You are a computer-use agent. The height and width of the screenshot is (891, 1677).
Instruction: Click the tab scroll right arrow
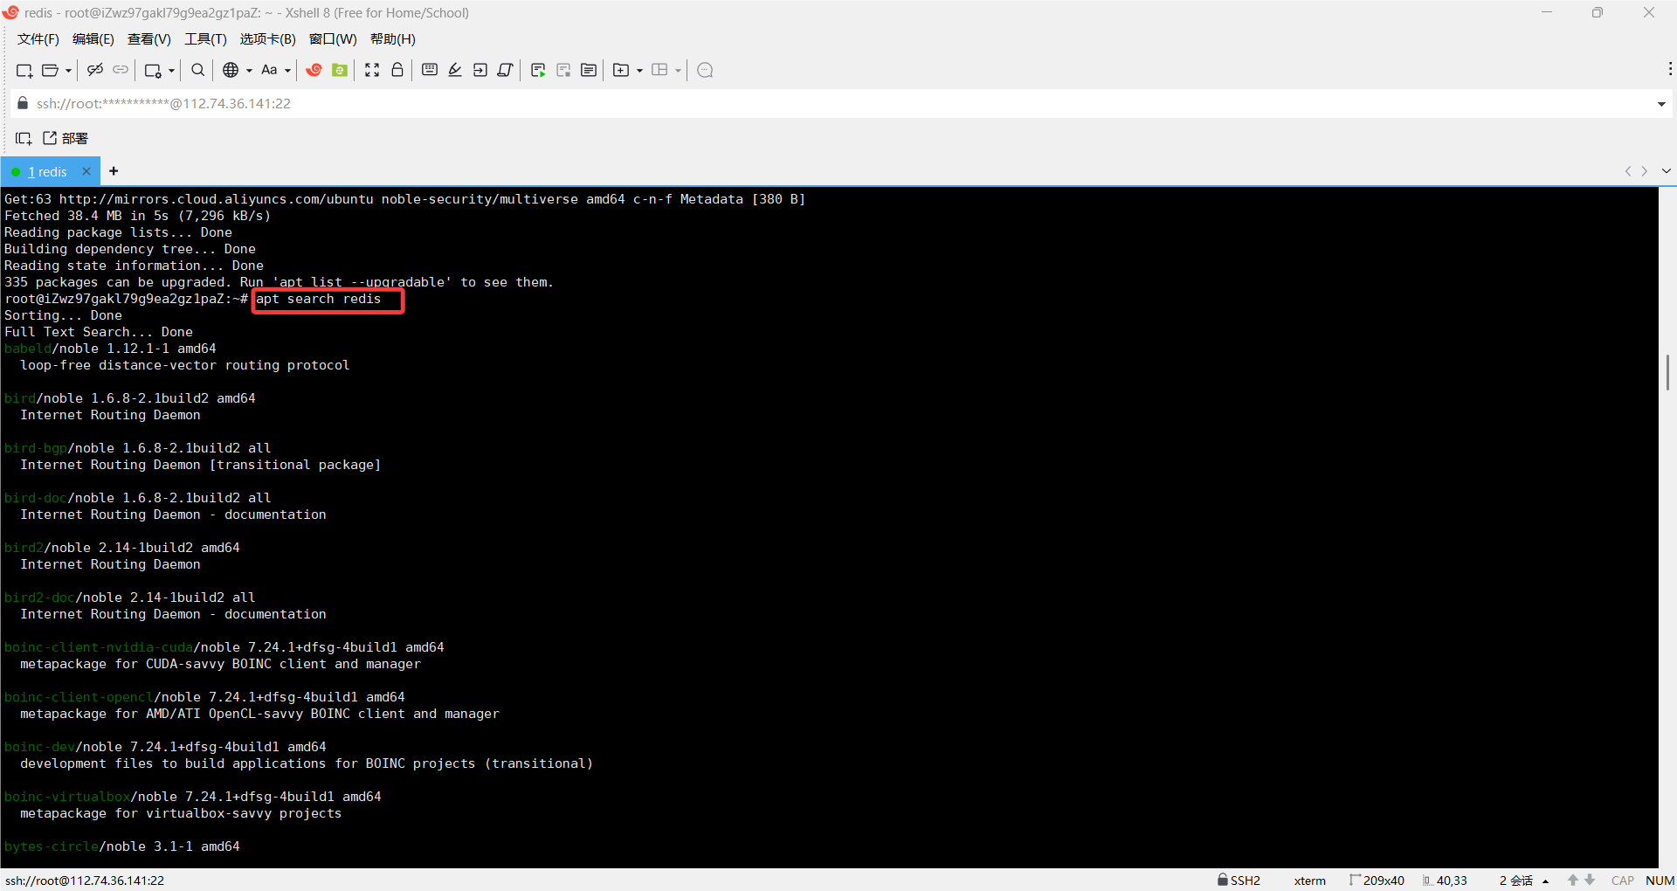tap(1645, 171)
